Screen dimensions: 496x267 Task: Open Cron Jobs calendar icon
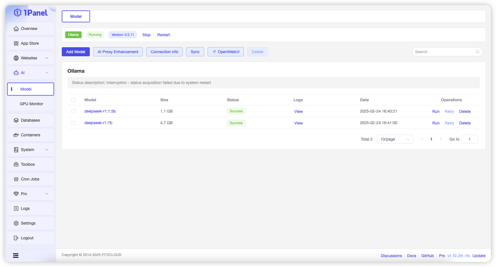tap(16, 179)
